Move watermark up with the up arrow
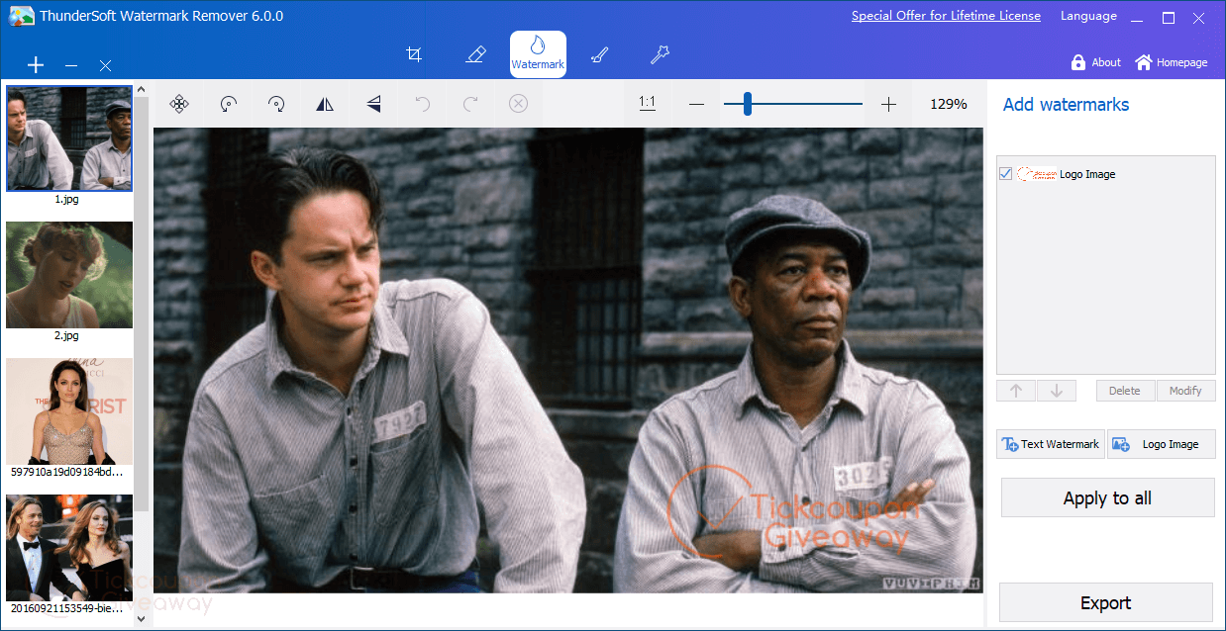Viewport: 1226px width, 631px height. pyautogui.click(x=1016, y=391)
